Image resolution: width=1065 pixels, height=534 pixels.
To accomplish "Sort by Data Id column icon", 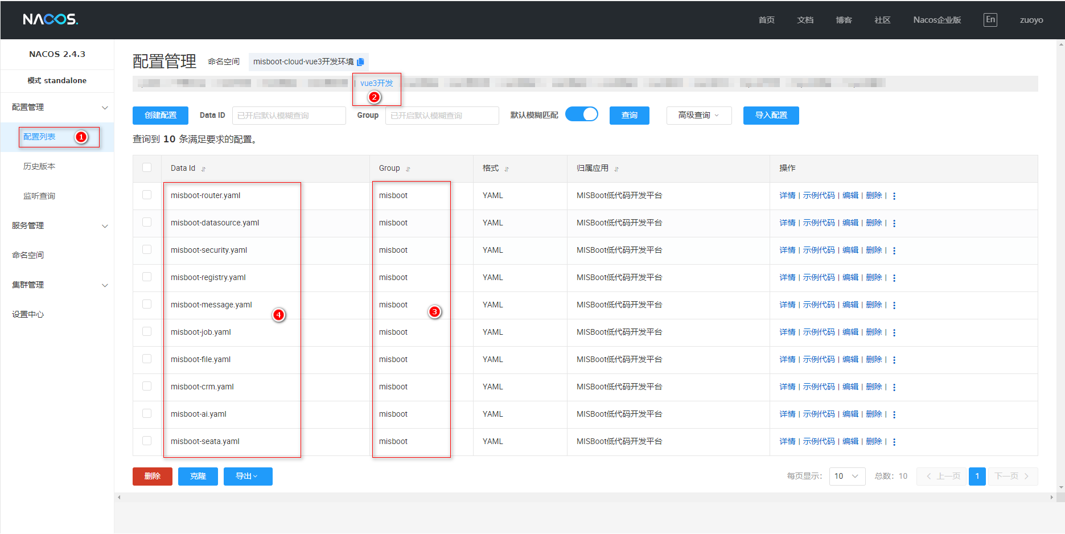I will [203, 169].
